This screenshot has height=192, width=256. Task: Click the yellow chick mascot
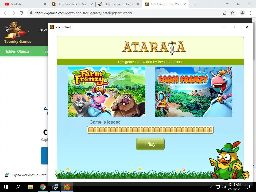pyautogui.click(x=229, y=160)
